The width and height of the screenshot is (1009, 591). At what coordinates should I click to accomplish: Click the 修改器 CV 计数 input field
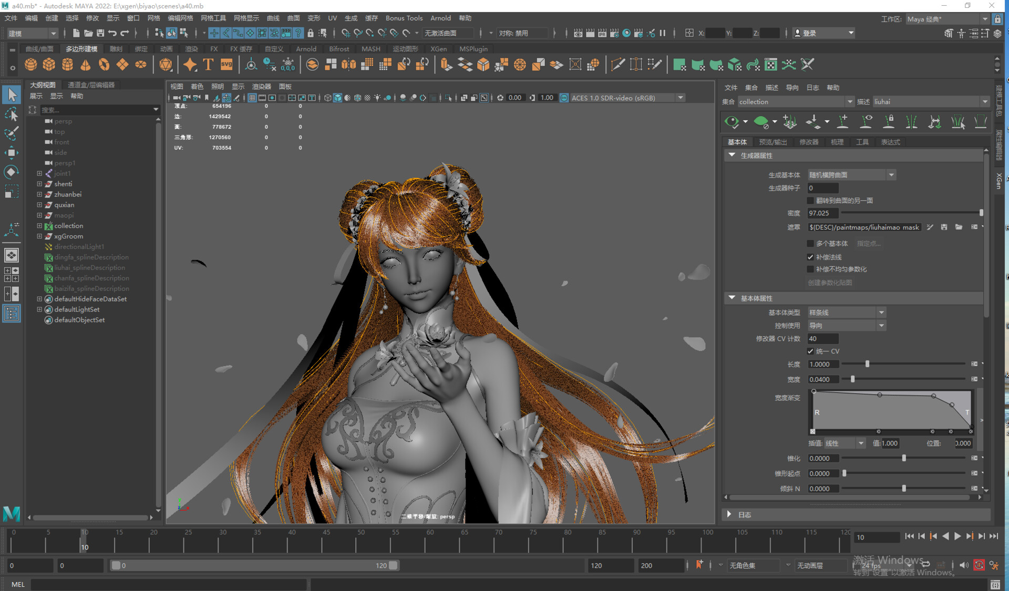point(823,339)
